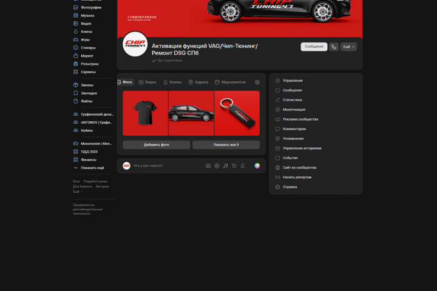This screenshot has height=291, width=437.
Task: Open Финансы app shortcut
Action: point(85,160)
